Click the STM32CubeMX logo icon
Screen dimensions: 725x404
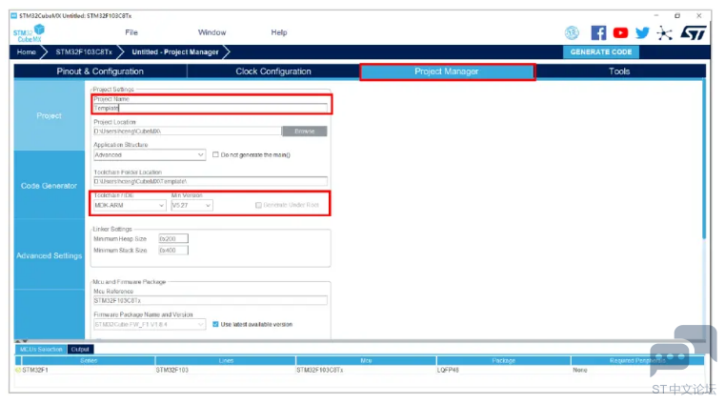coord(29,32)
